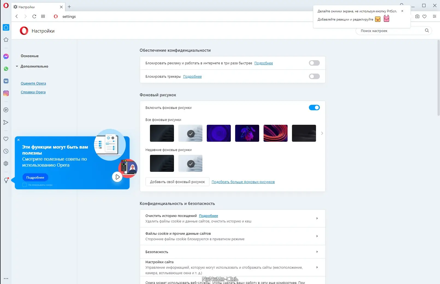
Task: Expand the Безопасность row arrow
Action: point(317,252)
